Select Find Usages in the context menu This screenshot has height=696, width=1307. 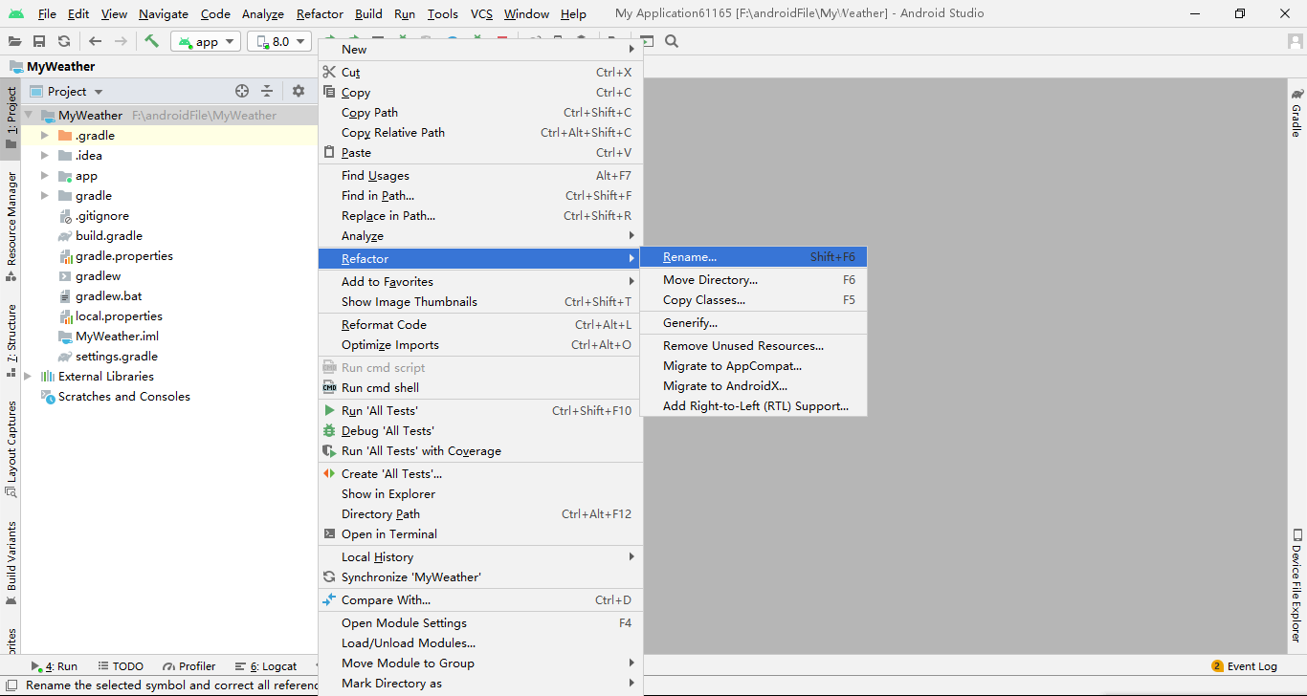pos(480,176)
